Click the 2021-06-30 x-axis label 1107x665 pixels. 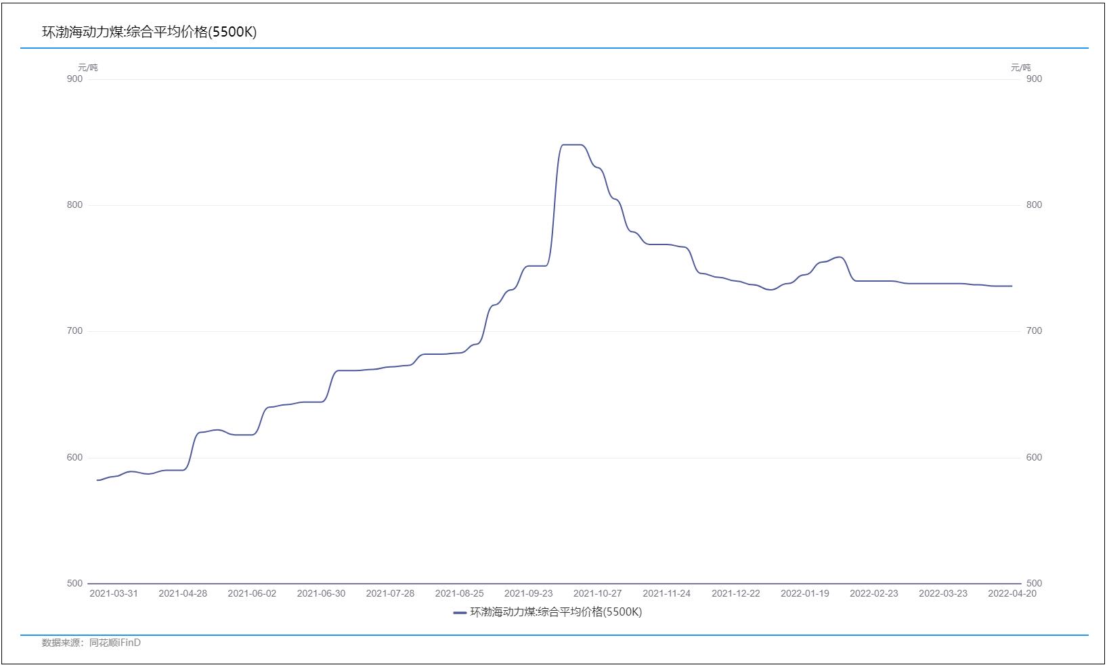pos(321,593)
